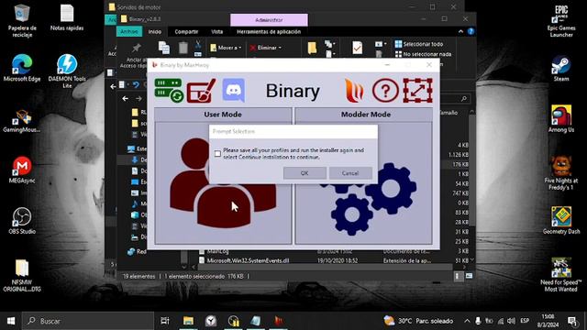This screenshot has width=587, height=330.
Task: Confirm the prompt with OK
Action: tap(305, 173)
